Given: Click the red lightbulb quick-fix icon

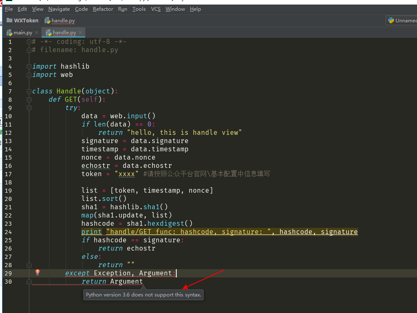Looking at the screenshot, I should 38,272.
